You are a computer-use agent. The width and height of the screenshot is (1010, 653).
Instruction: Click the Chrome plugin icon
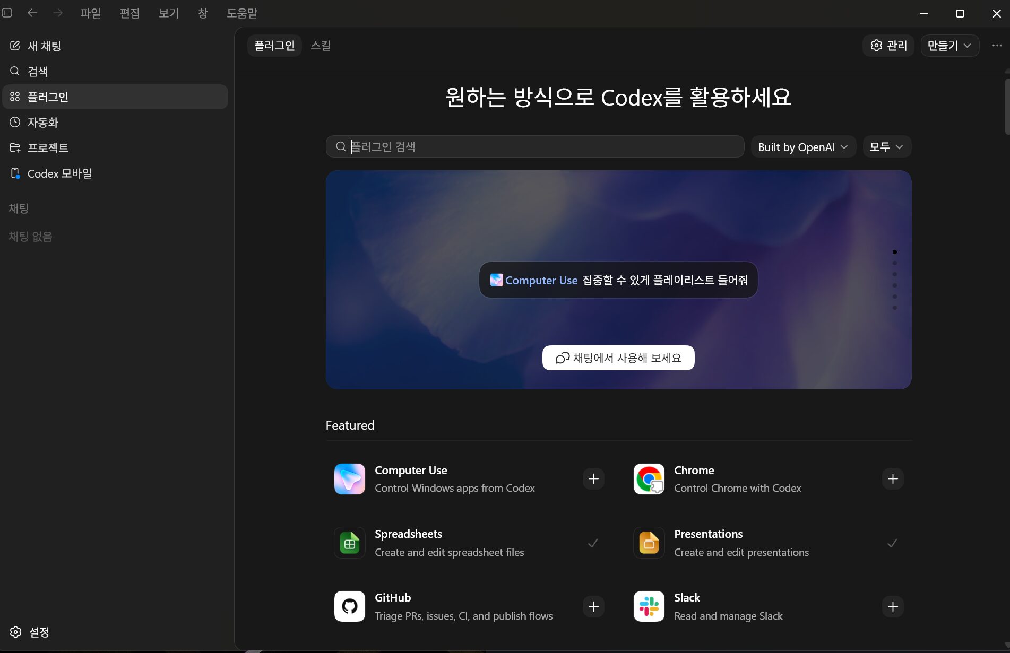pyautogui.click(x=649, y=479)
